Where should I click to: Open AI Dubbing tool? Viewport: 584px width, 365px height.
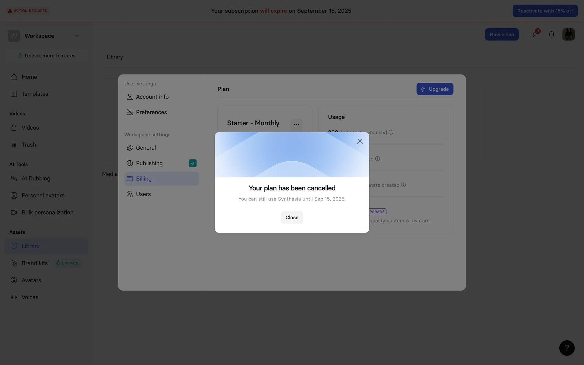pos(46,179)
